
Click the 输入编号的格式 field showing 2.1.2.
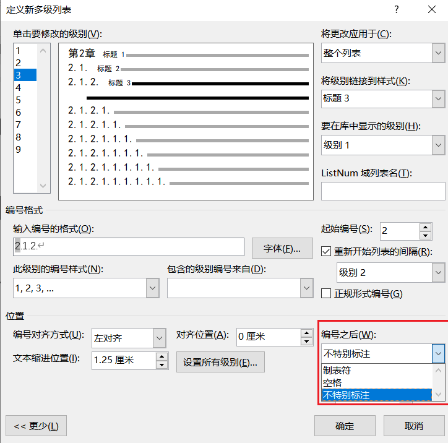click(129, 246)
